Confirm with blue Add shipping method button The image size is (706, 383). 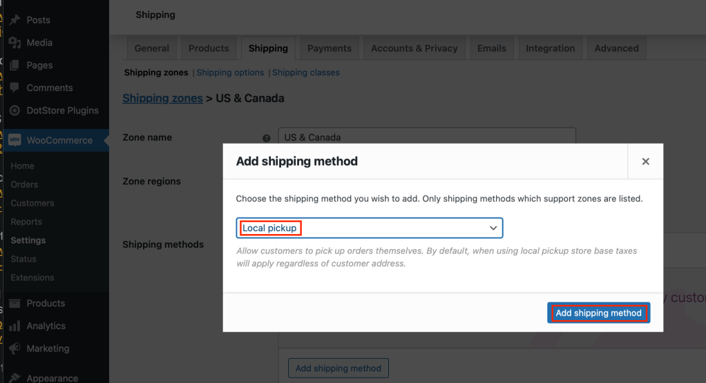[598, 313]
